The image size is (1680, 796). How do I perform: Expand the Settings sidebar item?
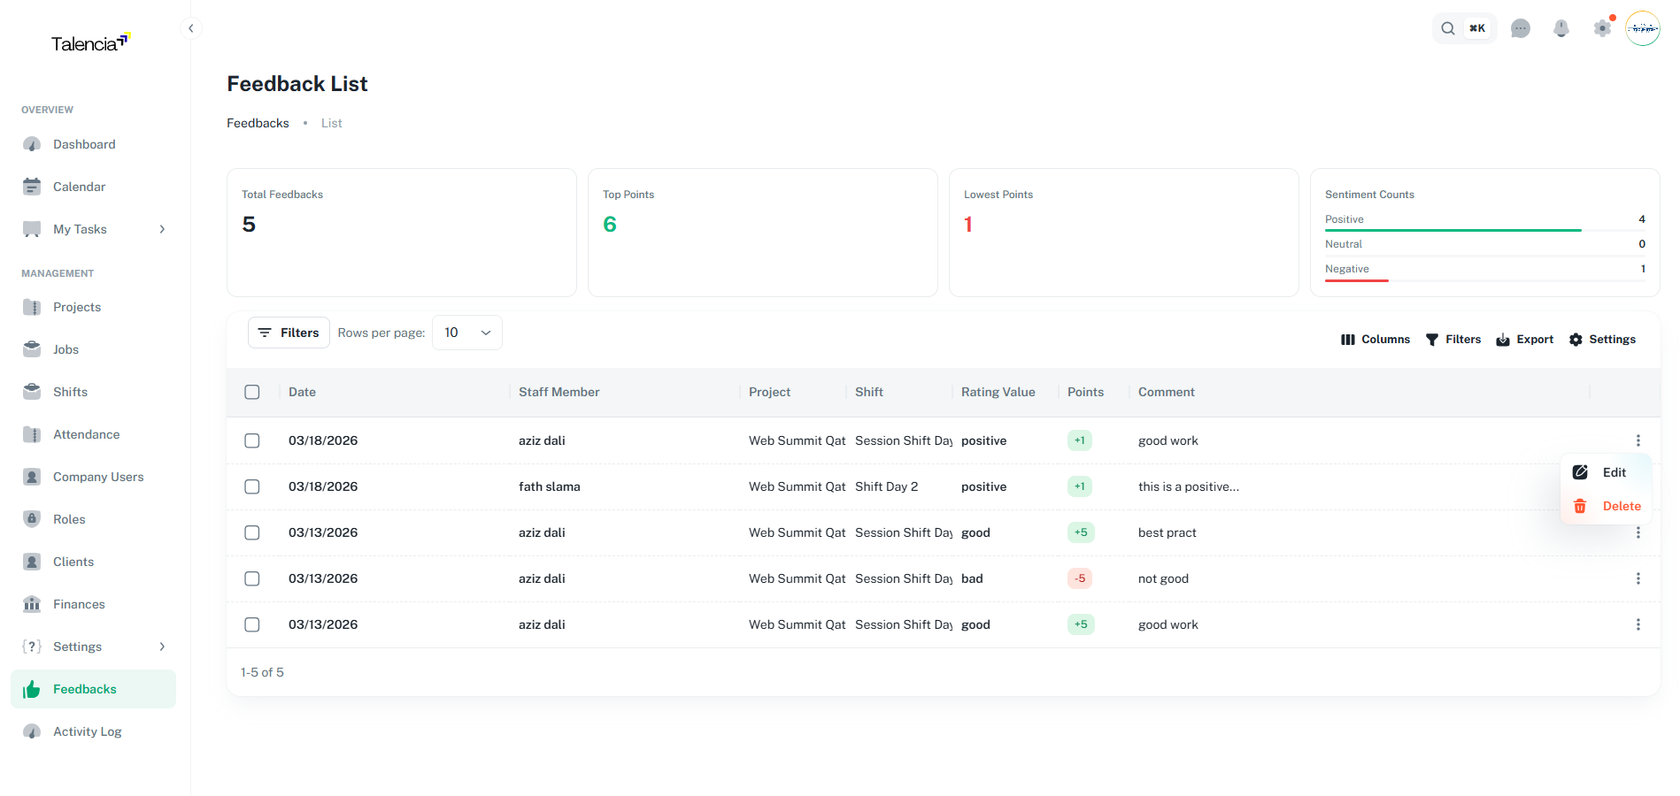point(162,646)
